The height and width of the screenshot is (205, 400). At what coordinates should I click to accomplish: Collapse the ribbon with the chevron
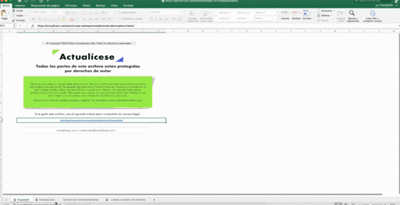(x=397, y=5)
